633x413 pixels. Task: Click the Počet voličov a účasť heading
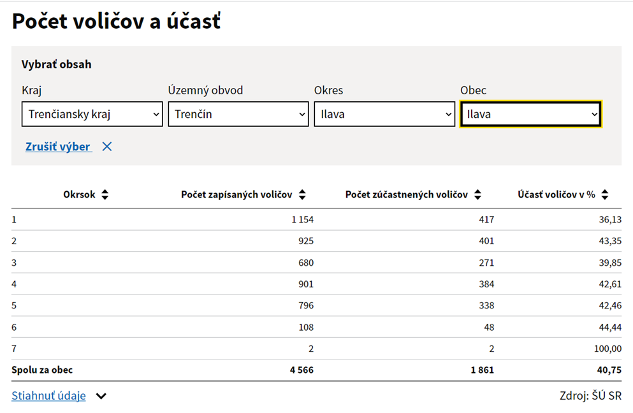point(116,22)
